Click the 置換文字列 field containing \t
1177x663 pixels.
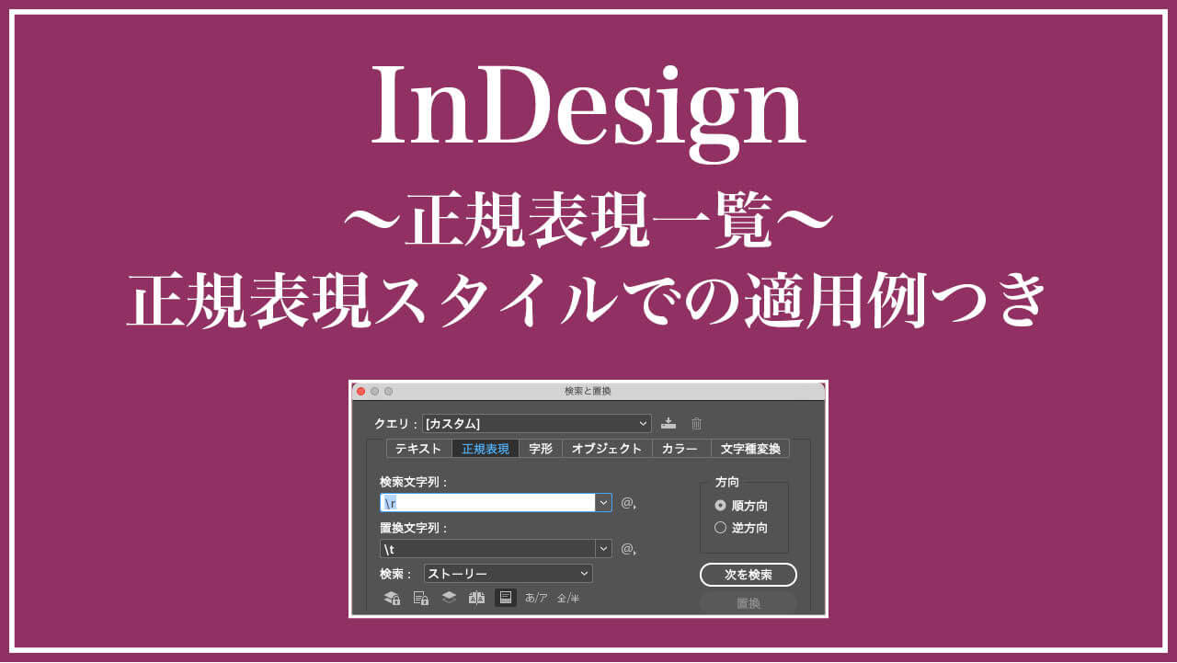(x=488, y=549)
